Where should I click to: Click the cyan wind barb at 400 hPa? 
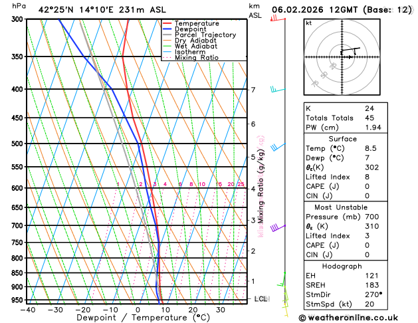coord(278,89)
